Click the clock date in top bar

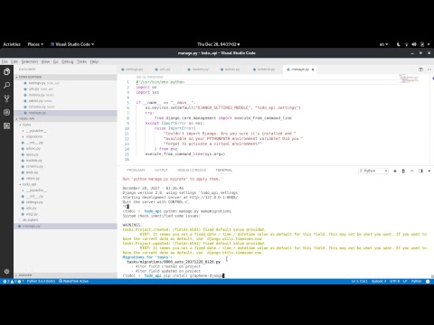click(219, 44)
